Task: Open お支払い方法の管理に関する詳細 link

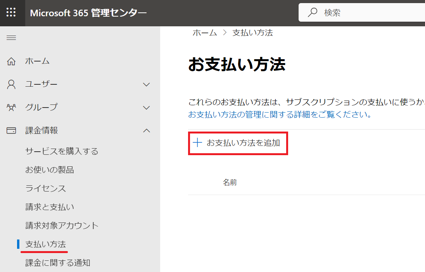Action: [x=280, y=115]
